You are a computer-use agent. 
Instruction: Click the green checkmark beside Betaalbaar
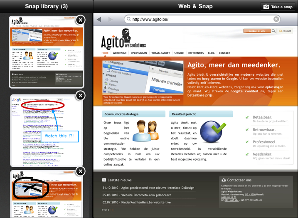(247, 117)
